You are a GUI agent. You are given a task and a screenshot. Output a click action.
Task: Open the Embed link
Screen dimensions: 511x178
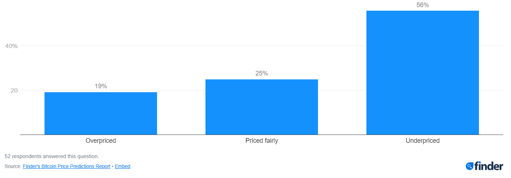click(x=122, y=166)
